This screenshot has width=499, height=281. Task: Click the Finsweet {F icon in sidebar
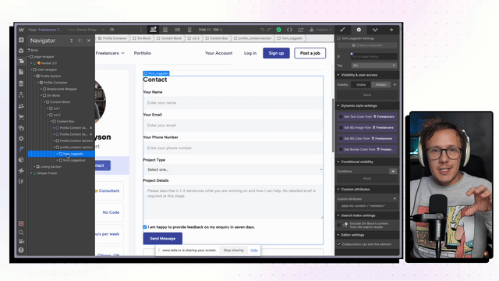tap(21, 181)
